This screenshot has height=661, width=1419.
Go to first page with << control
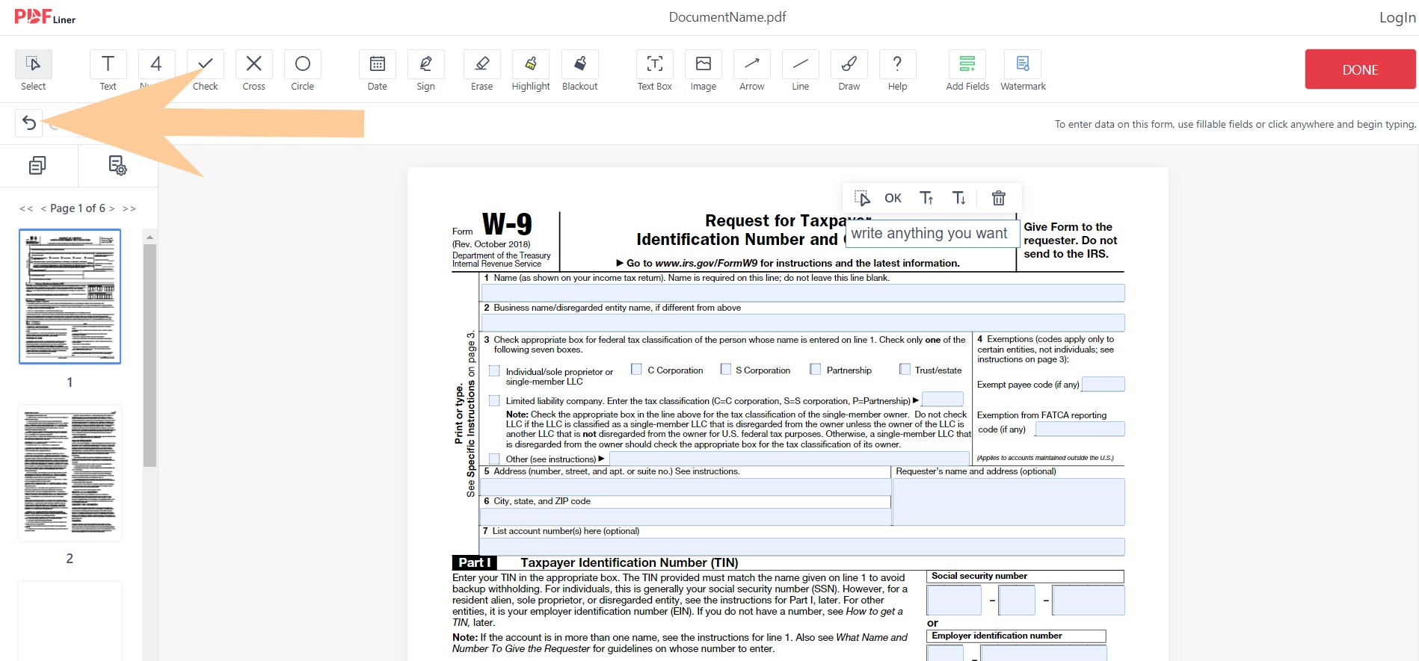click(26, 208)
